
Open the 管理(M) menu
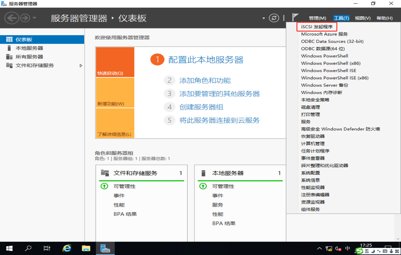318,18
